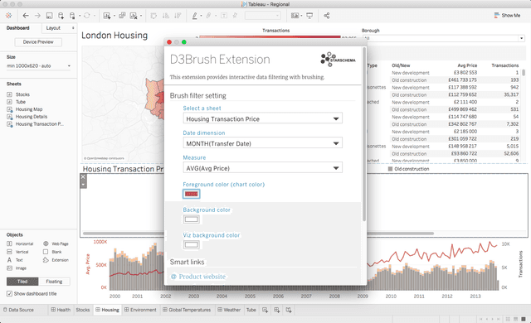This screenshot has width=531, height=323.
Task: Open the Select a sheet dropdown
Action: [262, 118]
